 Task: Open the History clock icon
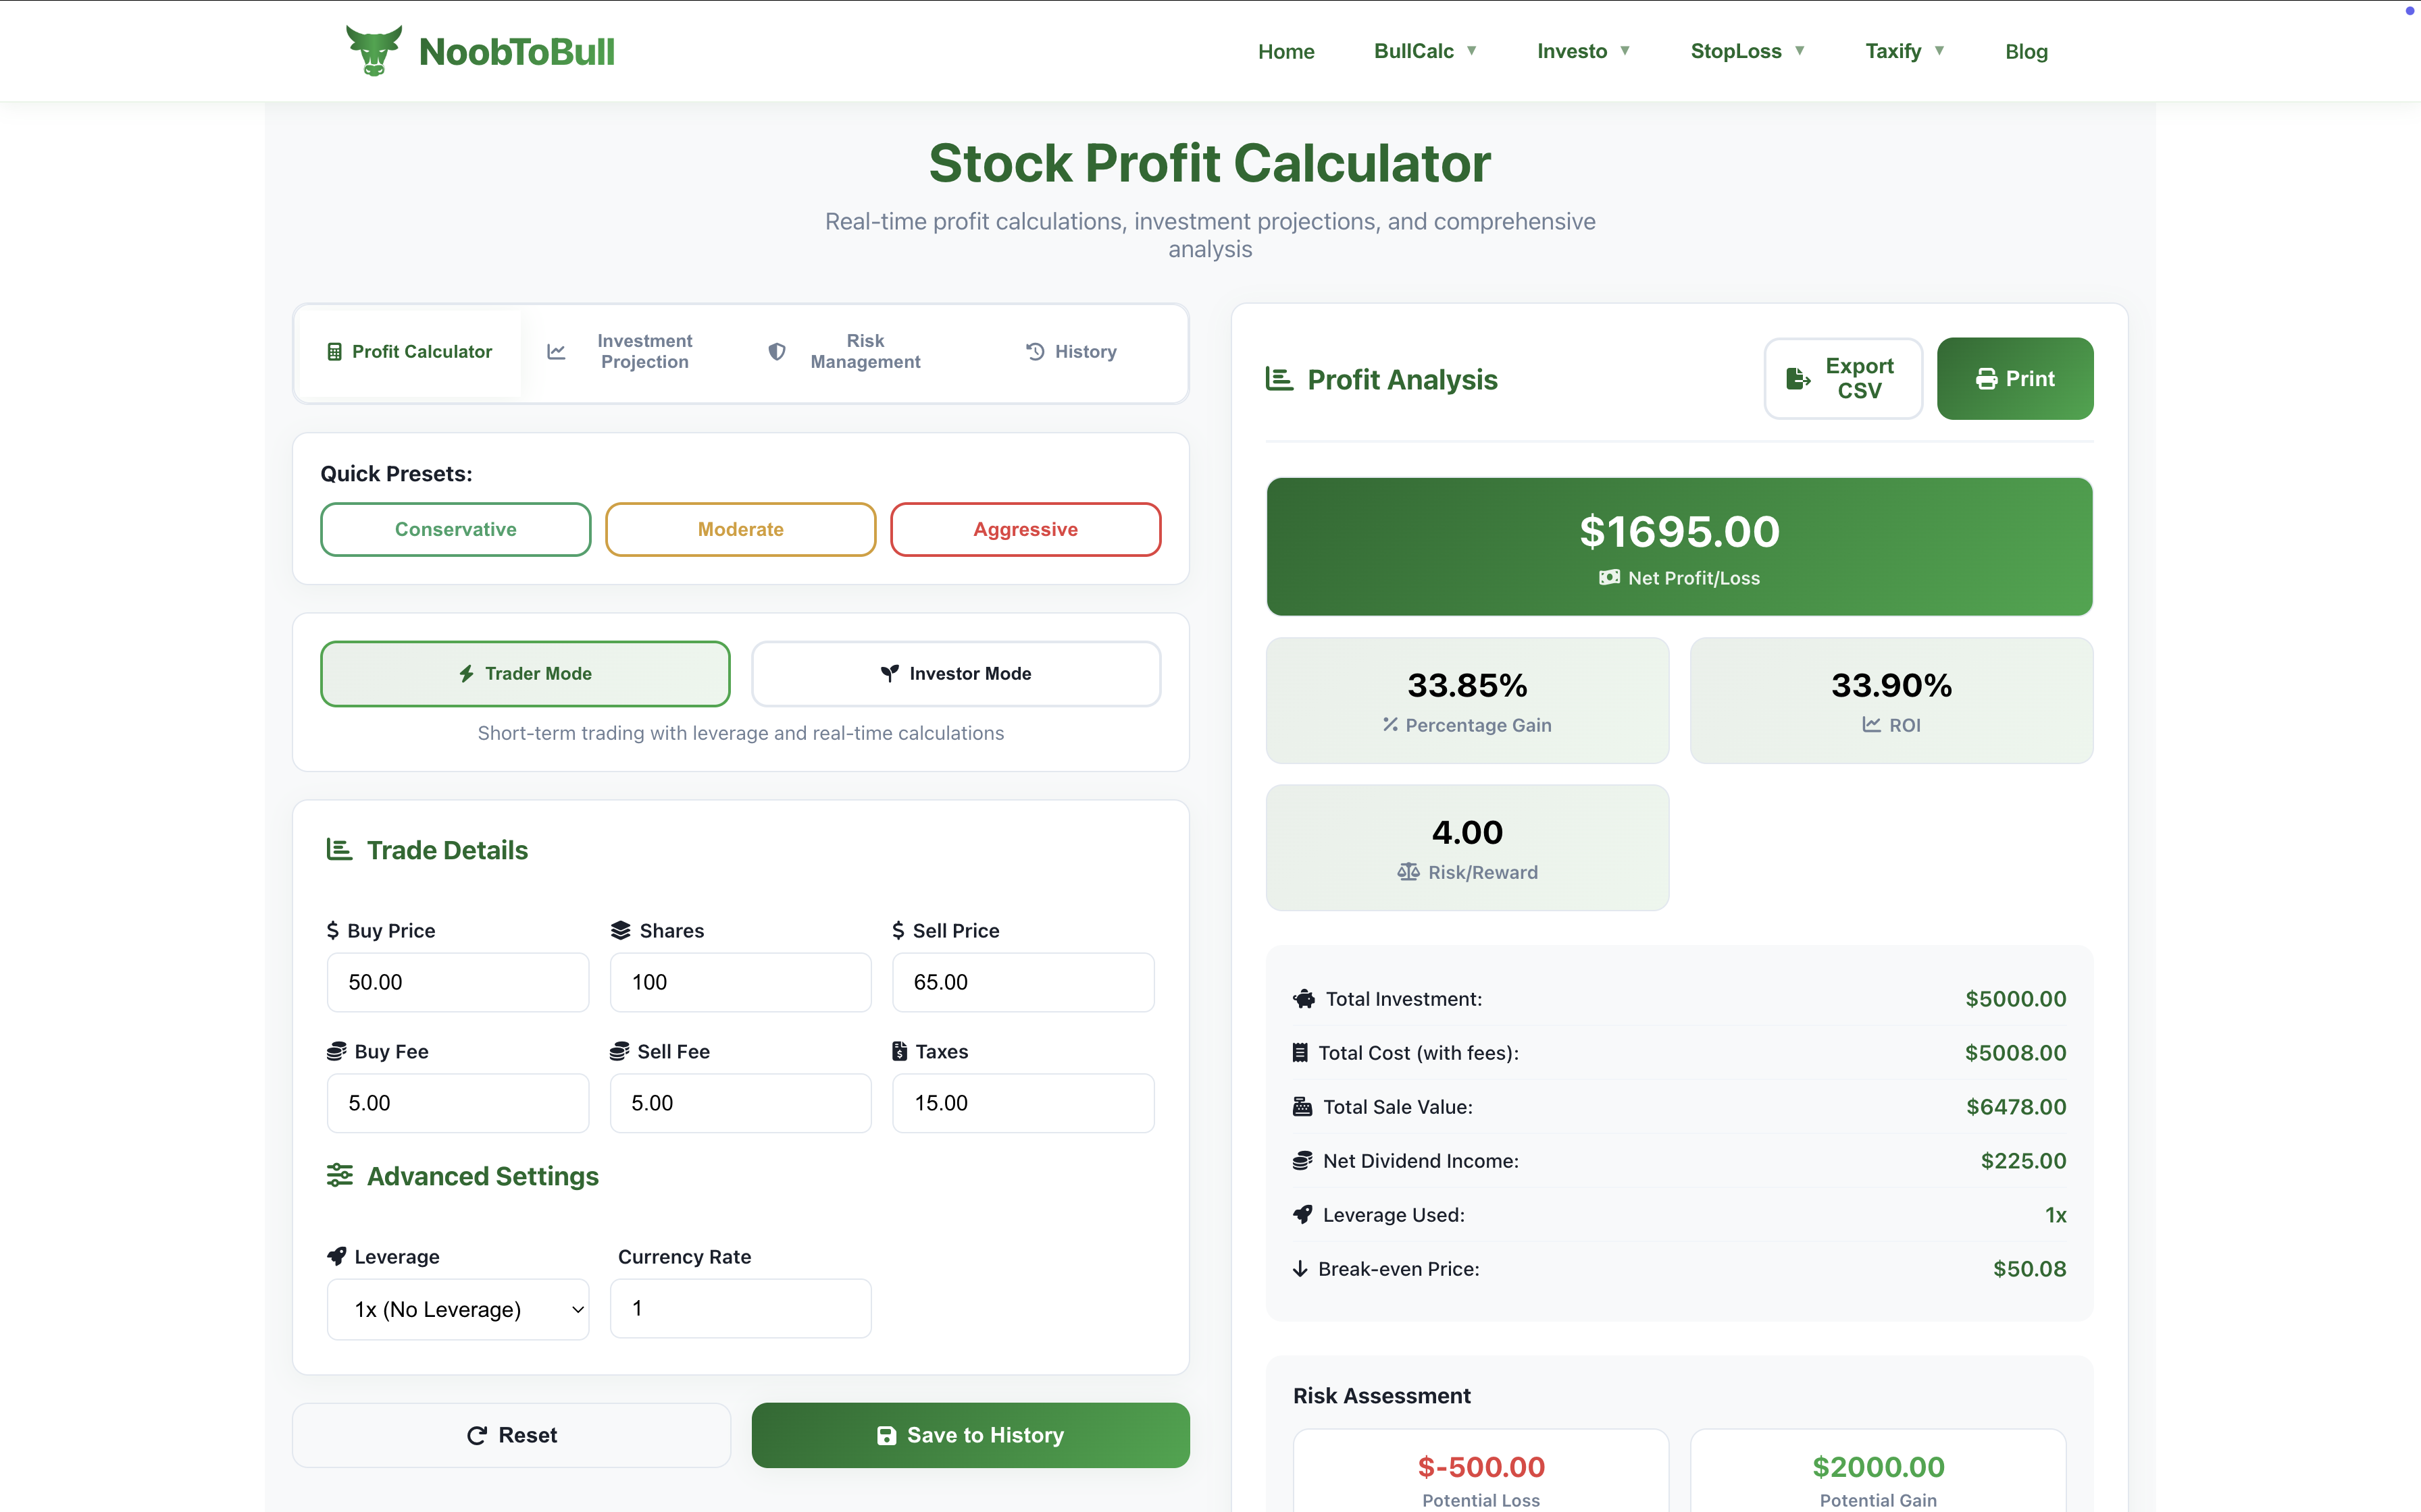(x=1036, y=351)
